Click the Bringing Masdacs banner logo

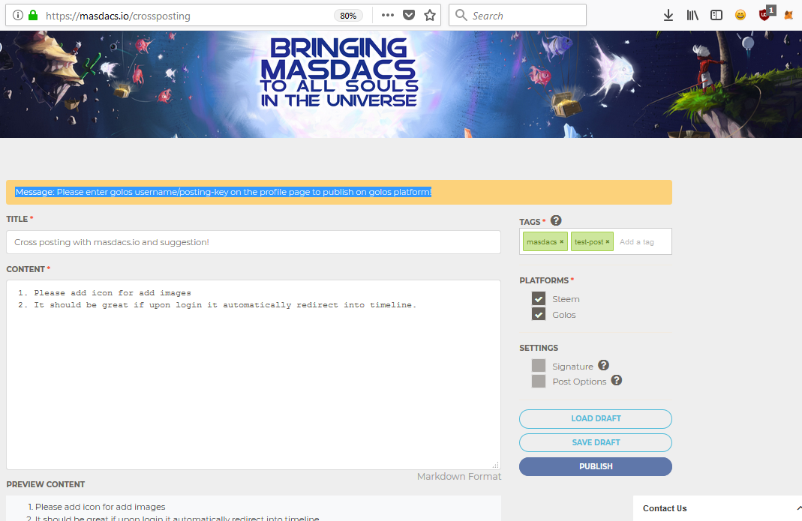click(x=339, y=73)
